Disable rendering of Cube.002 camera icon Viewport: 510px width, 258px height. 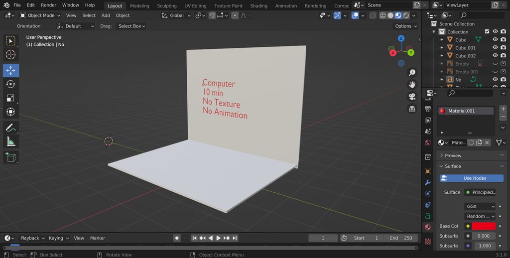504,56
